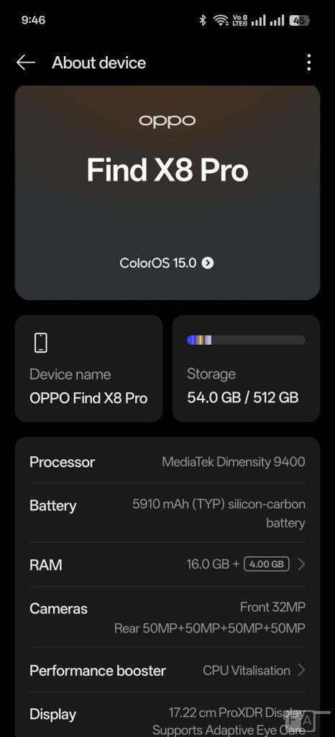The width and height of the screenshot is (335, 737).
Task: Tap CPU Vitalisation setting
Action: (247, 670)
